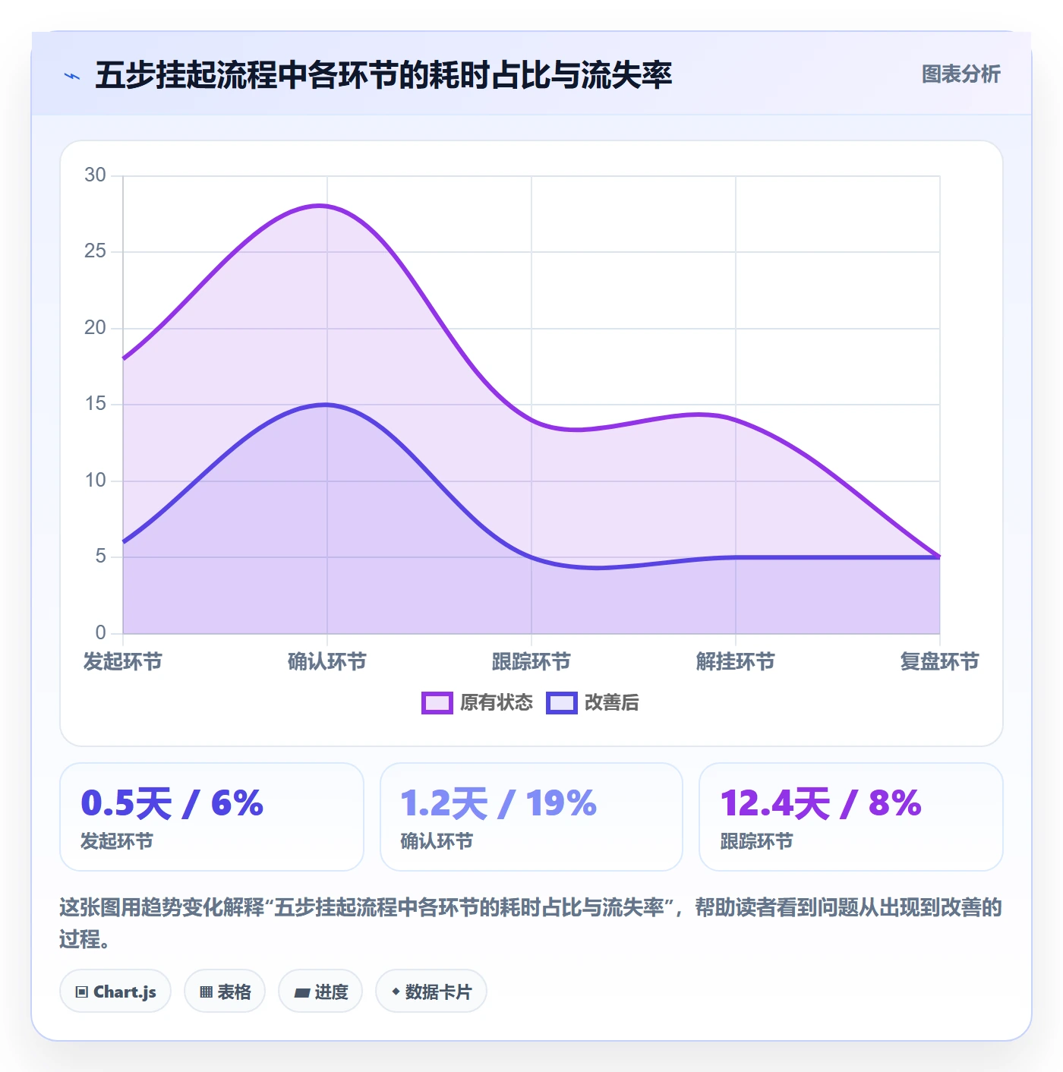This screenshot has width=1063, height=1072.
Task: Select the 进度 tag
Action: click(320, 992)
